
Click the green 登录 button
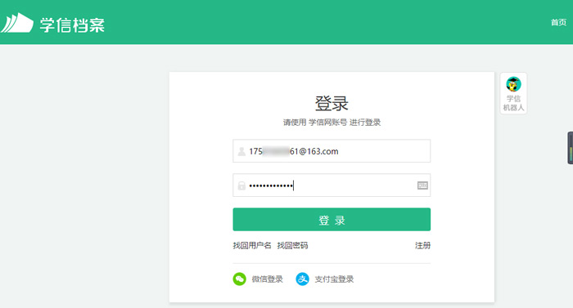pyautogui.click(x=332, y=219)
